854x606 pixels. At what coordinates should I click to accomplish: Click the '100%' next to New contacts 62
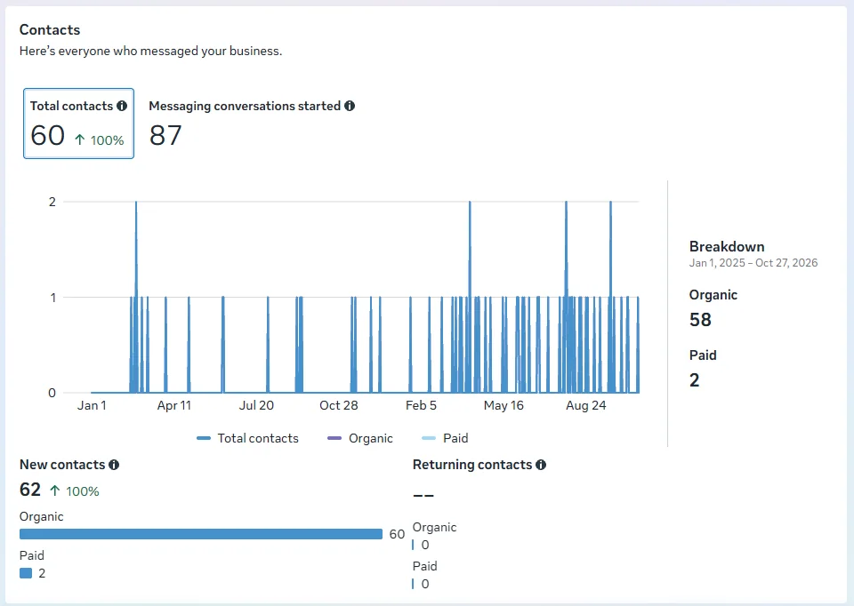tap(83, 491)
